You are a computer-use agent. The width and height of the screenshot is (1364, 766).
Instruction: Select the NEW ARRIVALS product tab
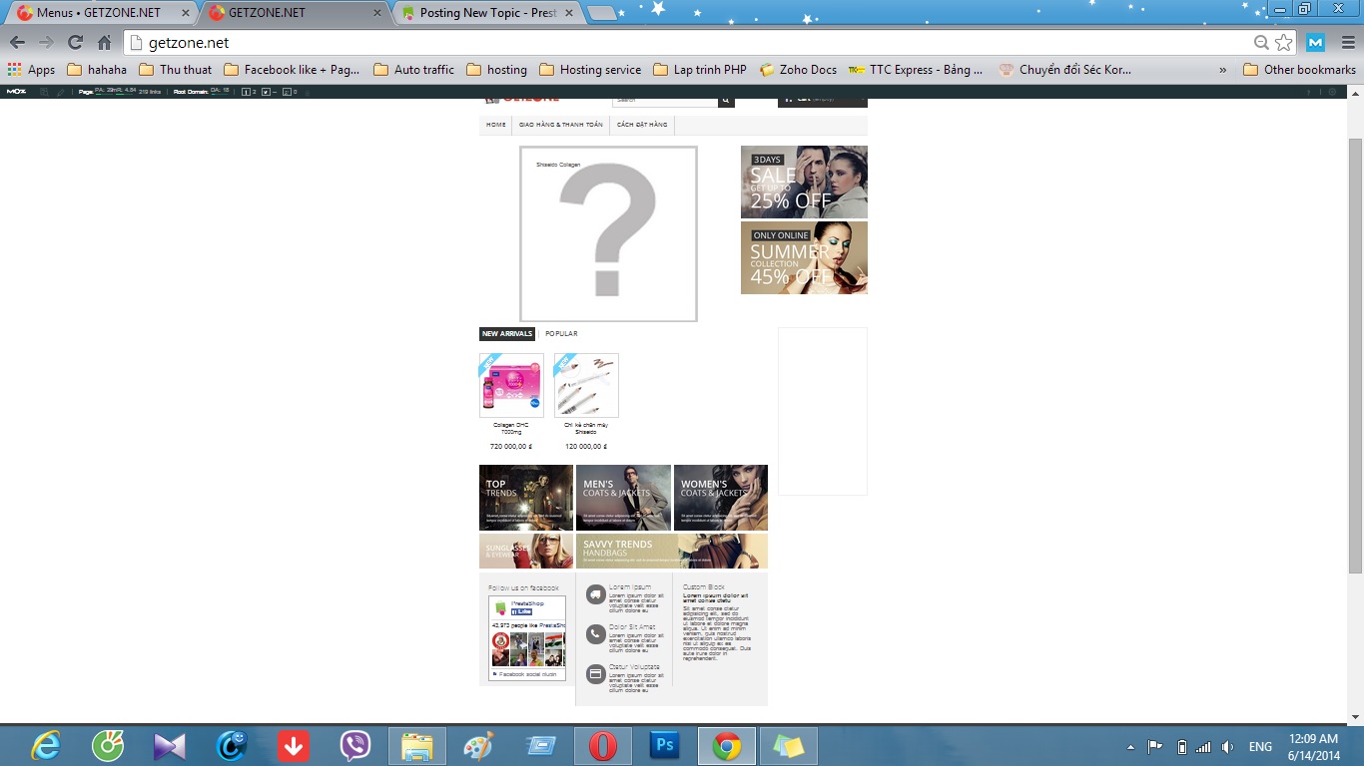coord(507,334)
